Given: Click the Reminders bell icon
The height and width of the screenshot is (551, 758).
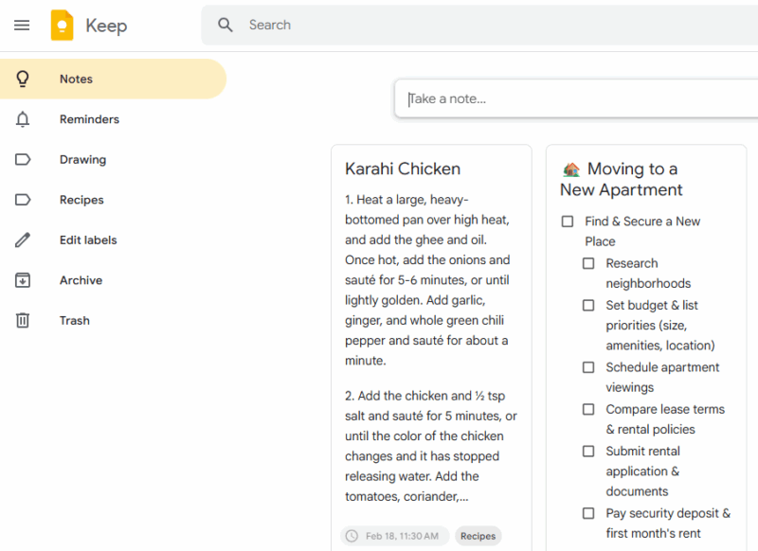Looking at the screenshot, I should [x=23, y=119].
